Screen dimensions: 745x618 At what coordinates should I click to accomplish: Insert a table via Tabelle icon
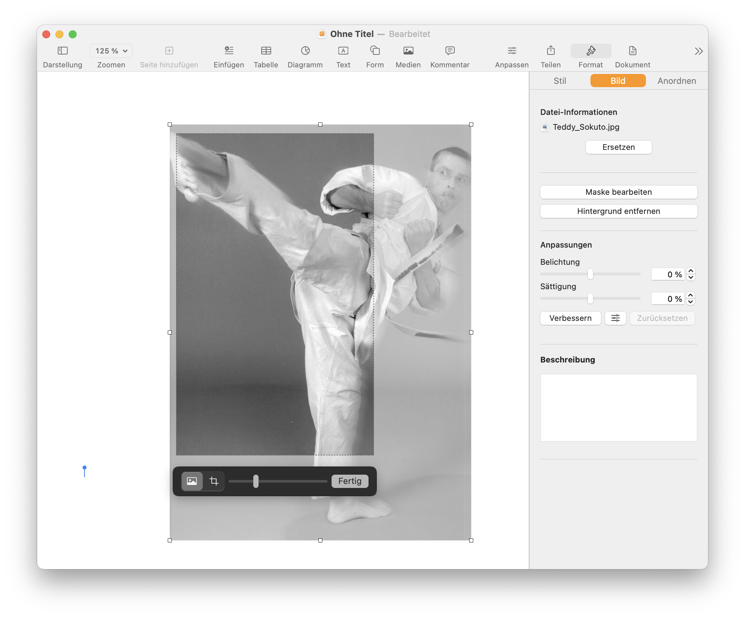click(x=266, y=51)
